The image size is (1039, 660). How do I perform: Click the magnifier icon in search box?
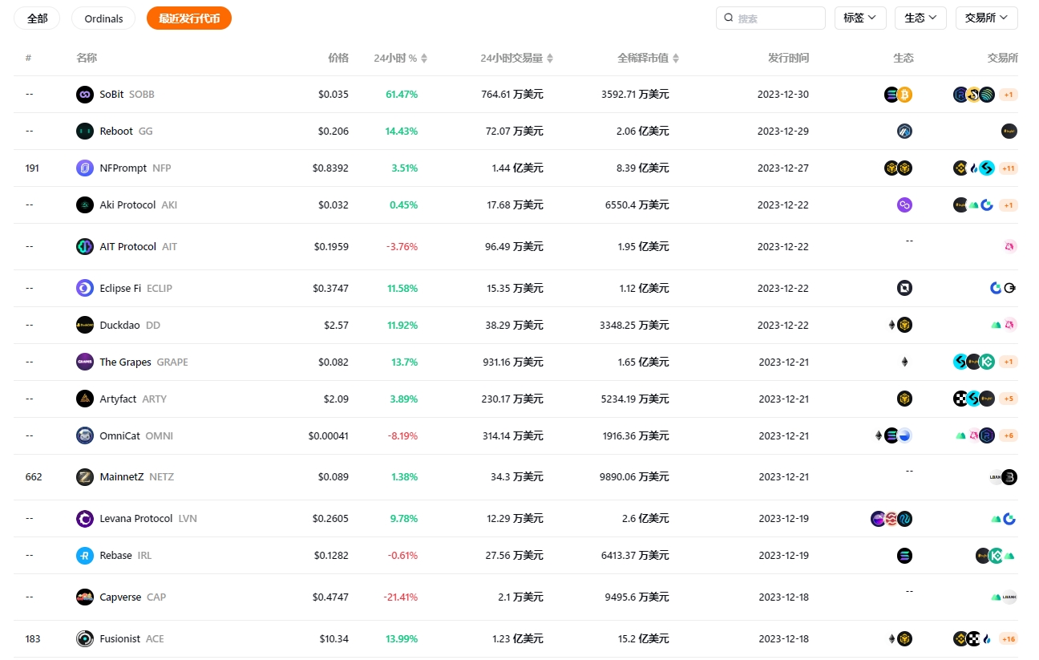tap(729, 18)
